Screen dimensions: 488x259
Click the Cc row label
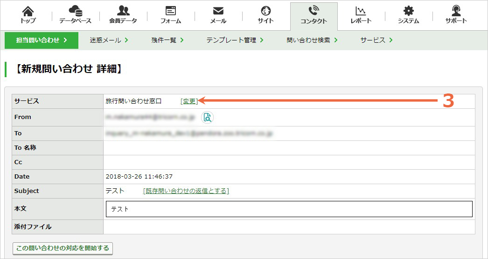pos(18,162)
